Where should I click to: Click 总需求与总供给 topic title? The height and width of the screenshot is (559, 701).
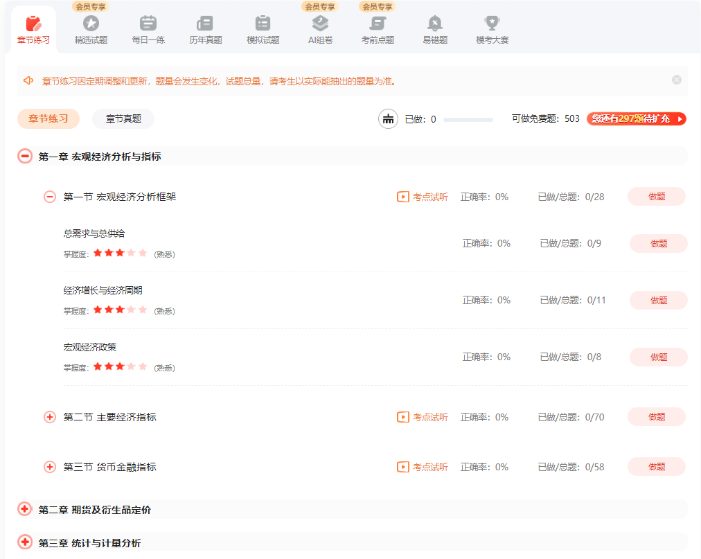tap(94, 233)
